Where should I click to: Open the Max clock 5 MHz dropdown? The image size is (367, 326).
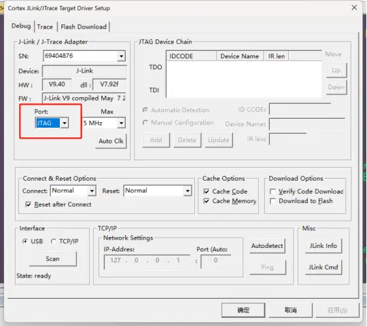click(x=121, y=123)
